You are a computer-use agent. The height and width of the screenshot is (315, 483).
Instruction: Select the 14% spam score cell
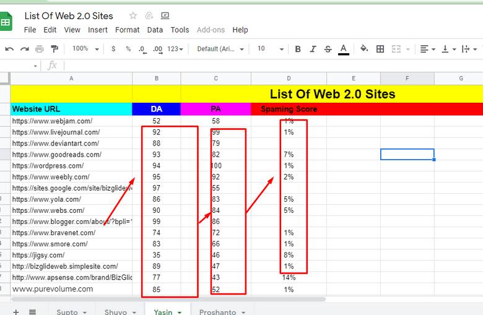click(289, 277)
